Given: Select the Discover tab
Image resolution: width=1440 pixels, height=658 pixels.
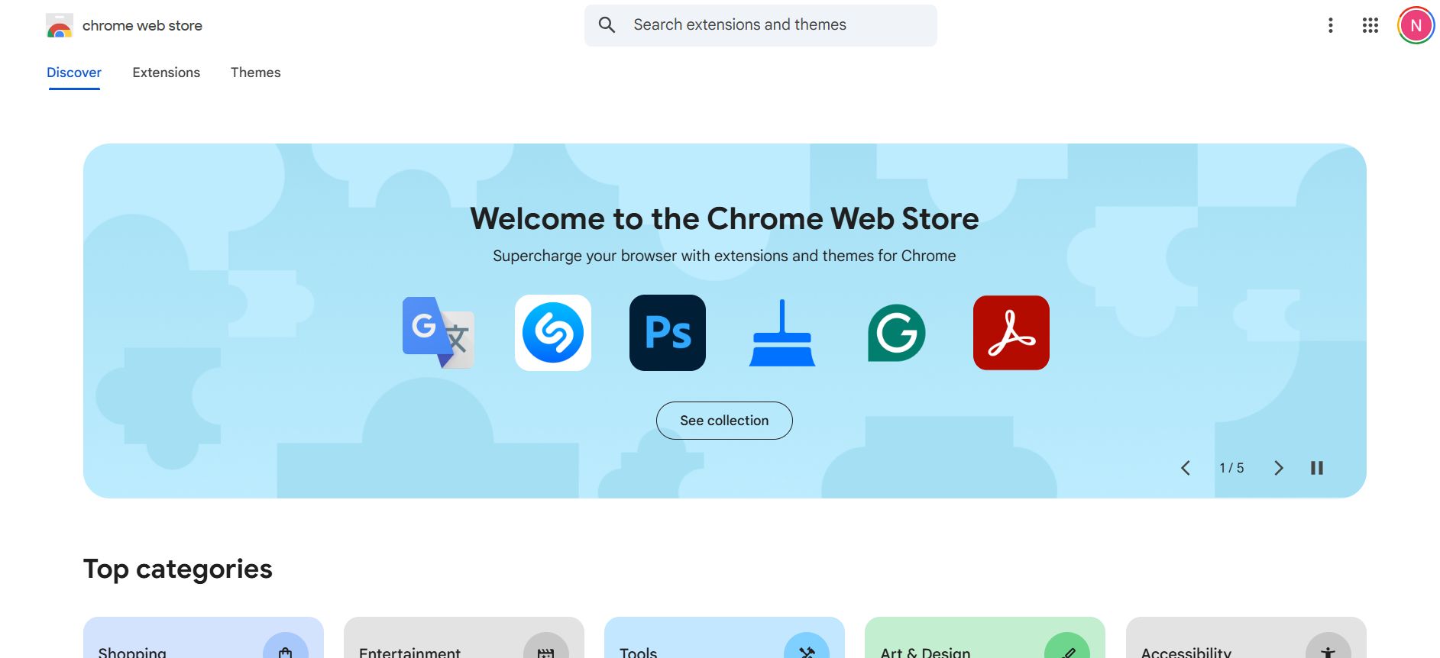Looking at the screenshot, I should pyautogui.click(x=74, y=73).
